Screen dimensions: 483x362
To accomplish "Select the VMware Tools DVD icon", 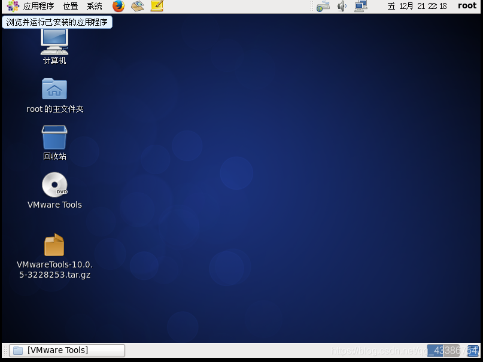I will (55, 184).
